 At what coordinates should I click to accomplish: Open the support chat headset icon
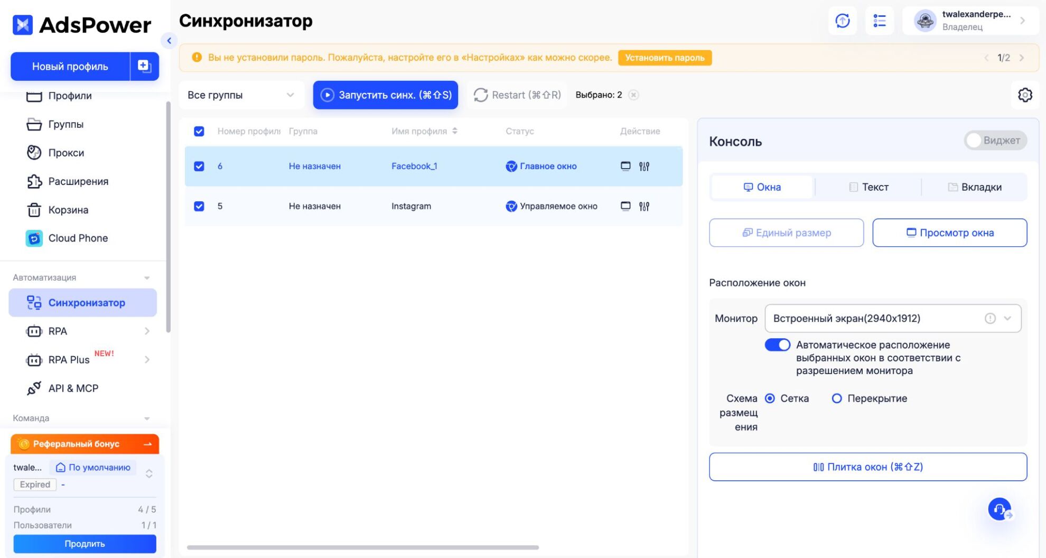coord(1000,509)
